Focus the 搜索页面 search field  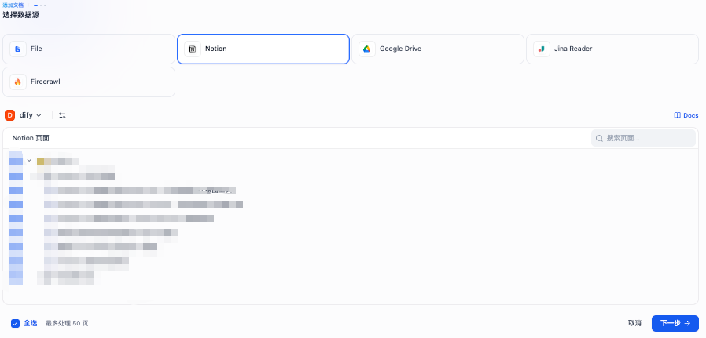click(x=643, y=138)
